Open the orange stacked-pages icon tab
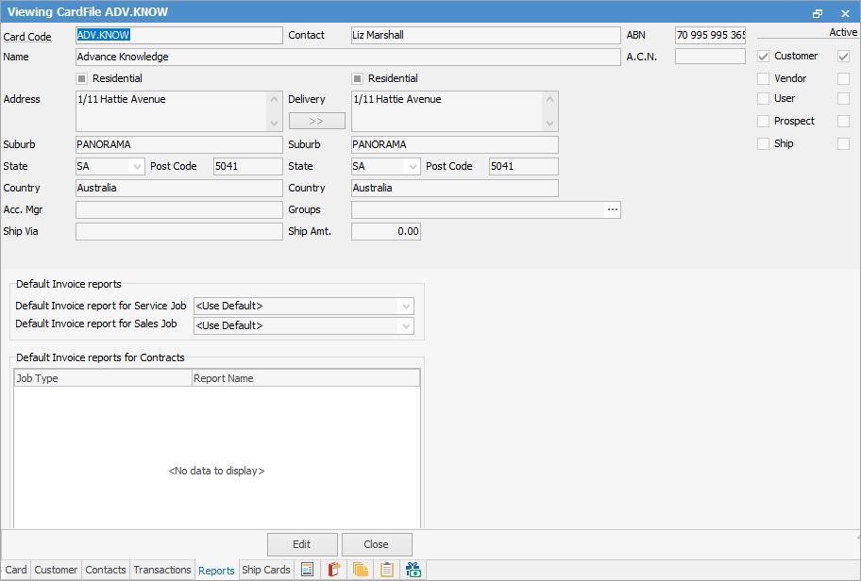861x581 pixels. (x=360, y=570)
